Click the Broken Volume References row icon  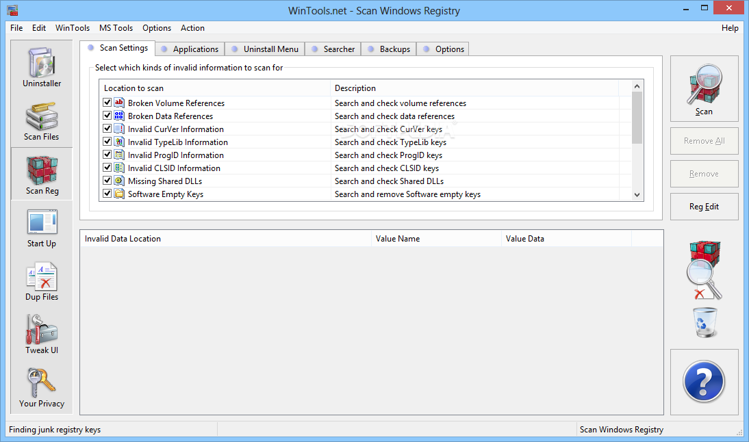[119, 103]
